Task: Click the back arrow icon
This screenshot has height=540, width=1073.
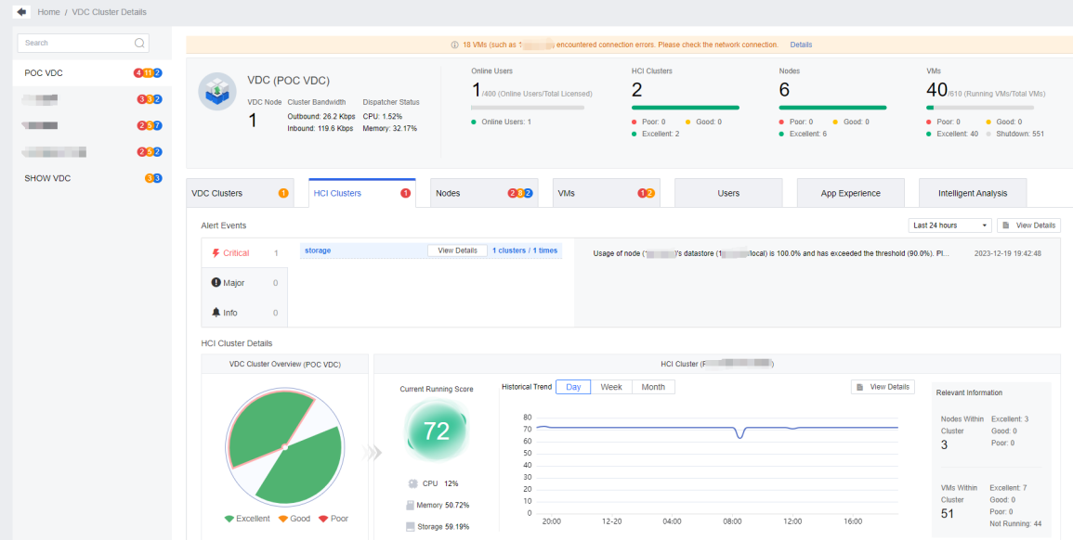Action: (x=21, y=12)
